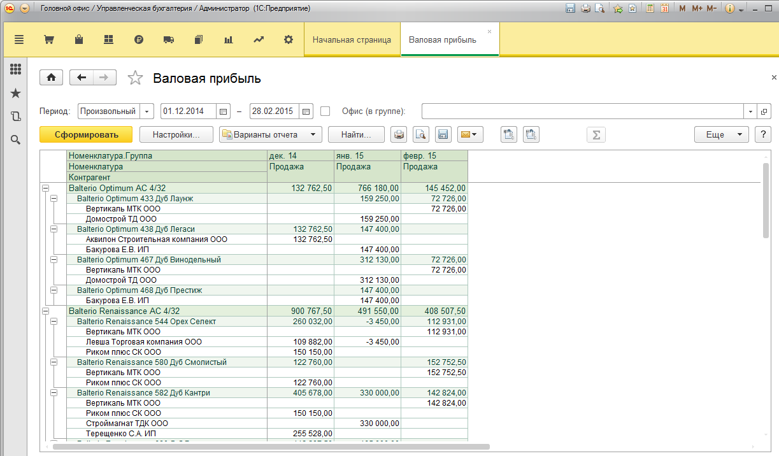Open print preview in the report toolbar
The height and width of the screenshot is (456, 779).
420,134
